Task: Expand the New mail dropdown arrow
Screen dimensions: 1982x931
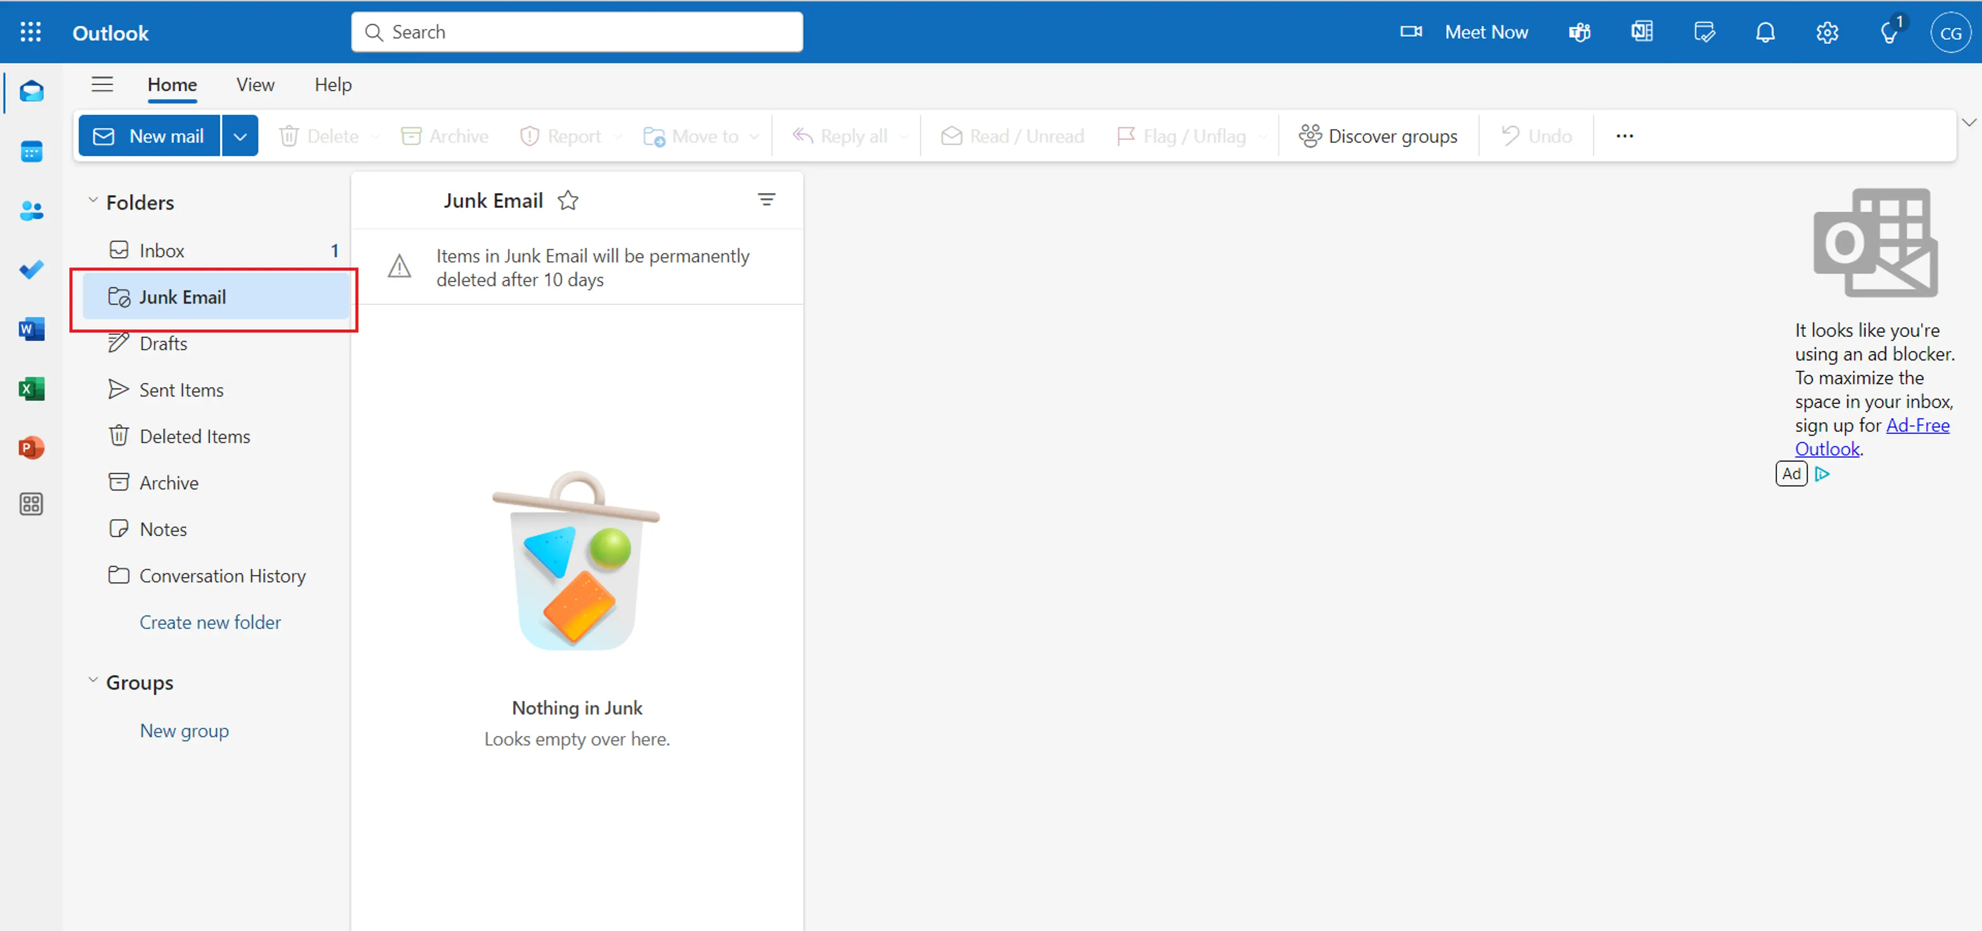Action: (240, 136)
